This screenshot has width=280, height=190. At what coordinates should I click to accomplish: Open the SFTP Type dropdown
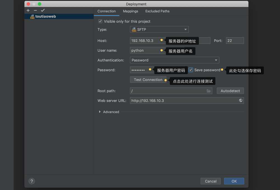click(159, 30)
